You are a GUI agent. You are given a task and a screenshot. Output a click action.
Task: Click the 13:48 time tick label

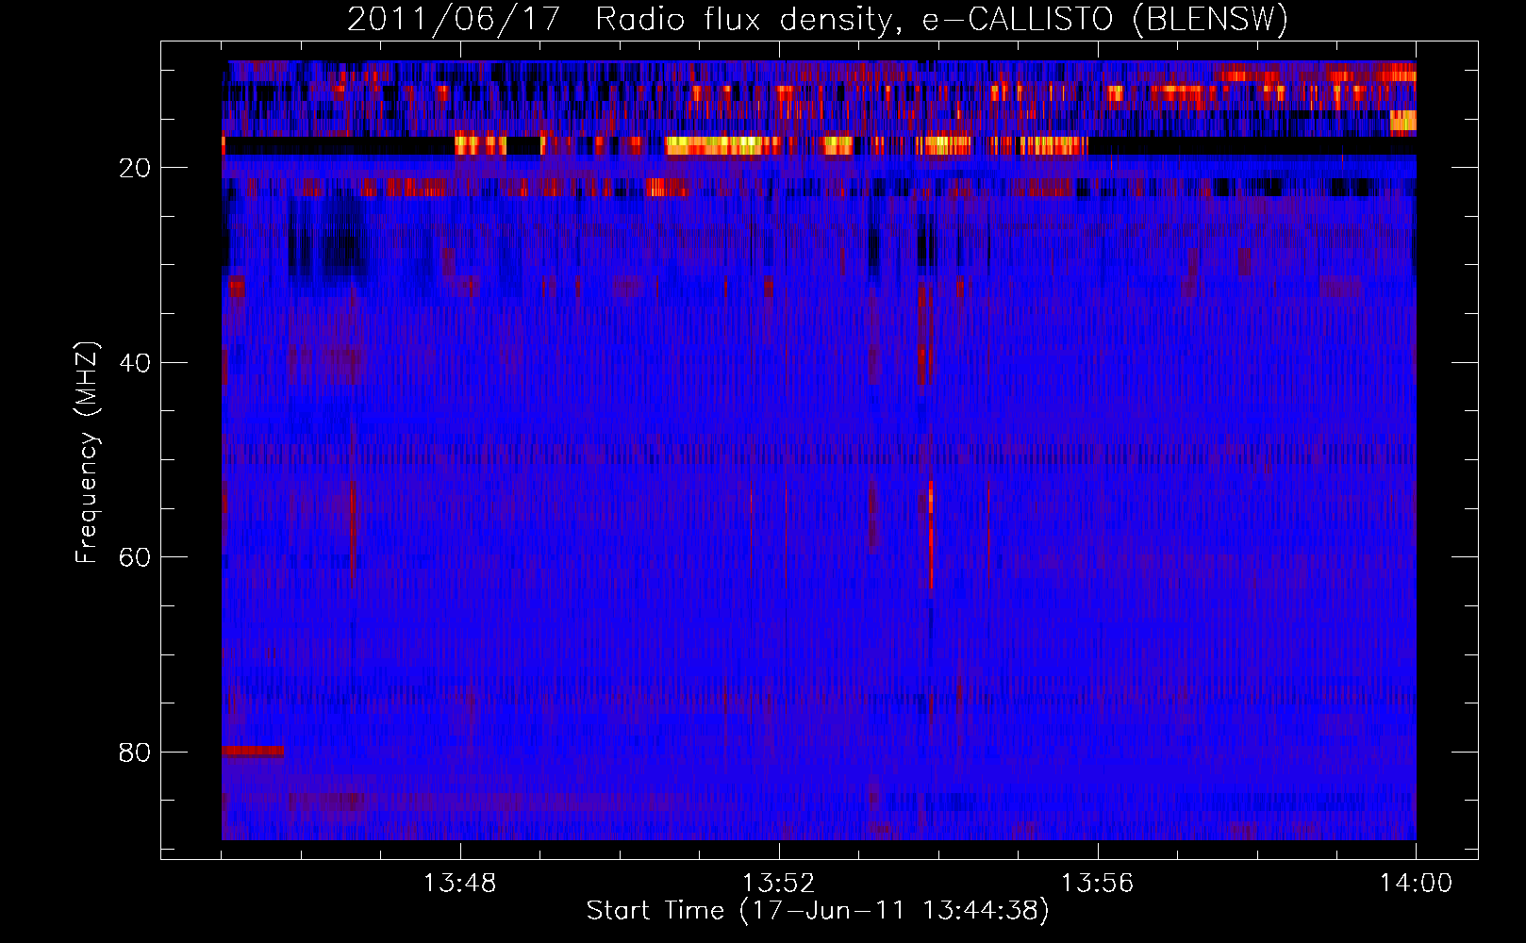click(460, 884)
